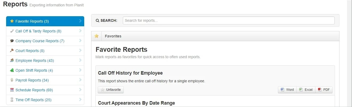Viewport: 352px width, 107px height.
Task: Click the people icon for Employee Reports
Action: pos(12,61)
